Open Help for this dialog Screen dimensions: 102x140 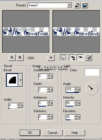click(x=75, y=133)
